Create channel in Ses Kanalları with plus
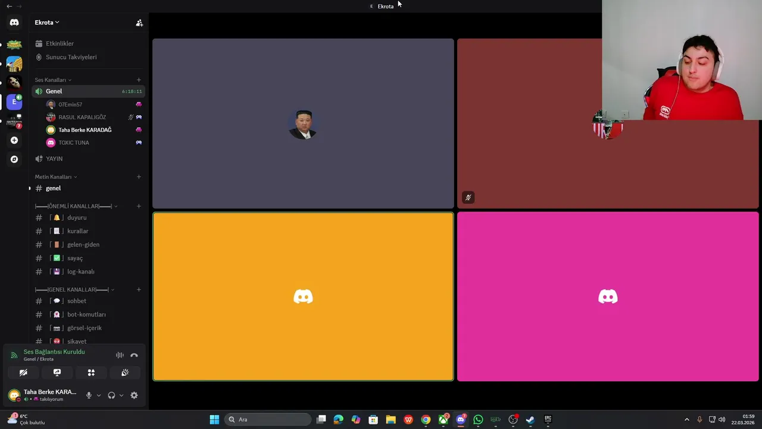The image size is (762, 429). pos(139,80)
